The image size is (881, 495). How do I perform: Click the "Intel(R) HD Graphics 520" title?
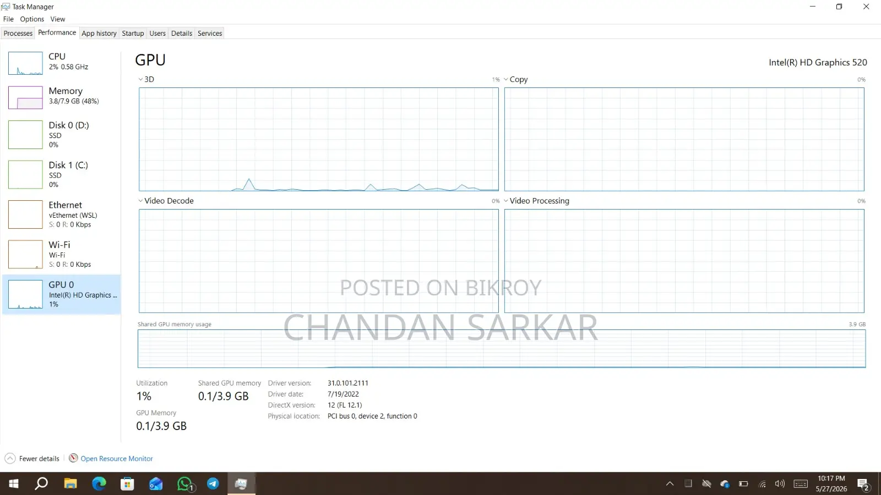tap(818, 63)
